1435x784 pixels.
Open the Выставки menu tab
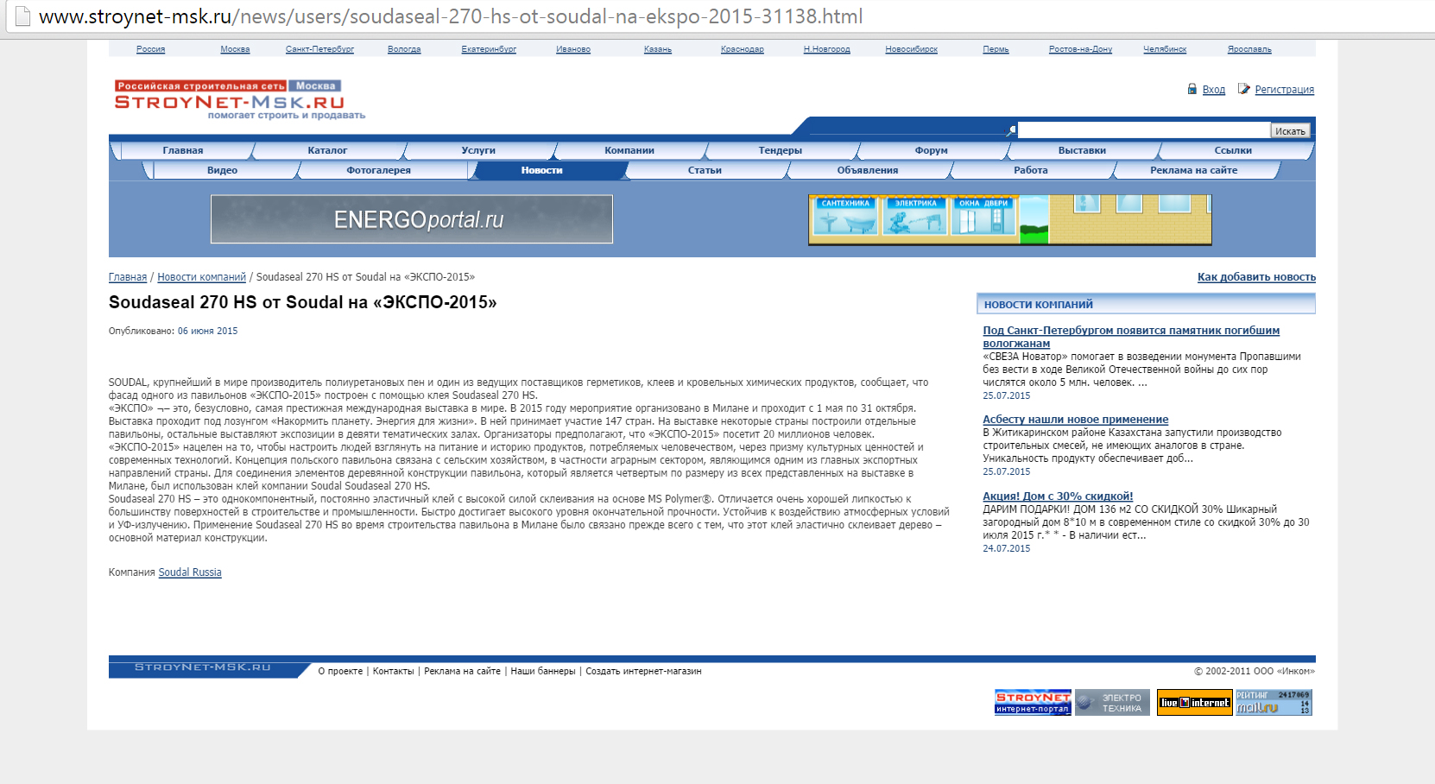coord(1082,150)
